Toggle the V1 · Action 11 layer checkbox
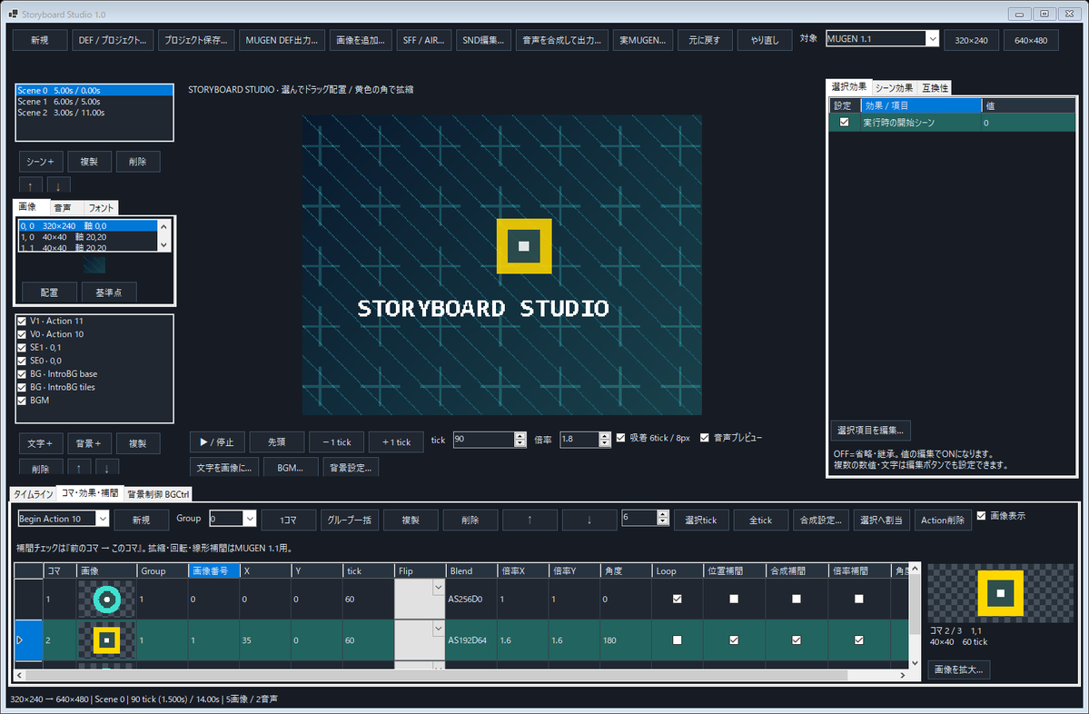Screen dimensions: 1089x714 point(22,321)
